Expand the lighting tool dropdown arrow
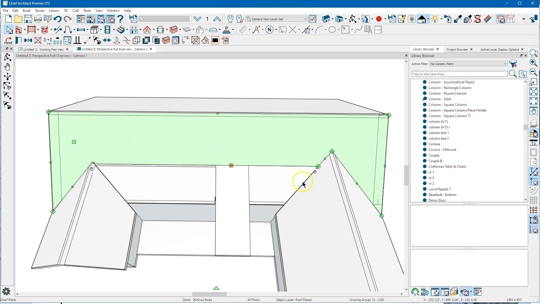Viewport: 540px width, 304px height. (441, 19)
